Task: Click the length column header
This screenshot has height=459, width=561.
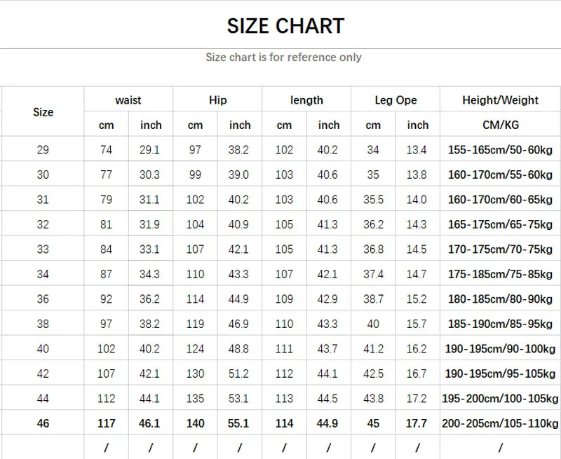Action: coord(306,100)
